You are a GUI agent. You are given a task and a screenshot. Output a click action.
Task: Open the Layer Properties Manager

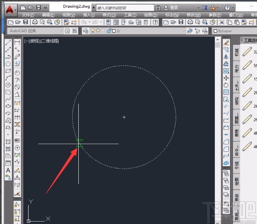(85, 31)
